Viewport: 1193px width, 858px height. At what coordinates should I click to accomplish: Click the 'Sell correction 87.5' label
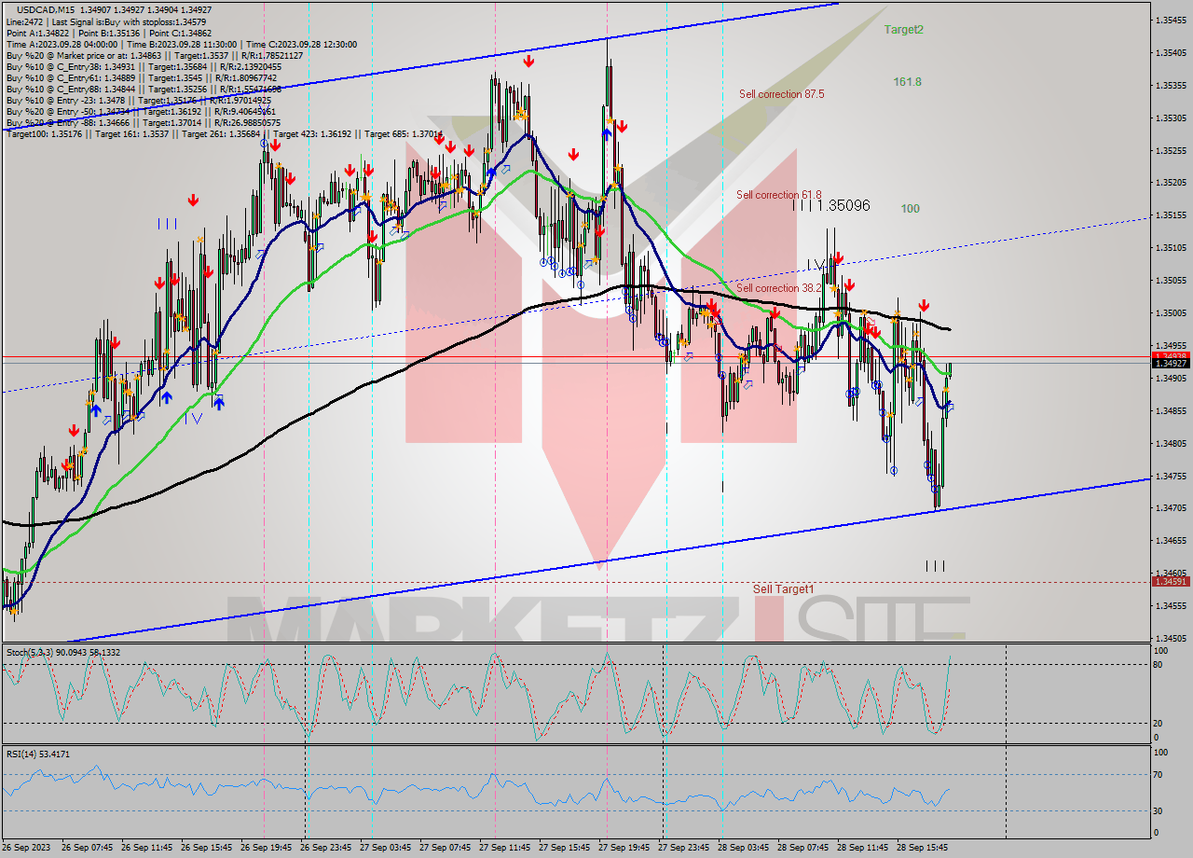point(781,94)
